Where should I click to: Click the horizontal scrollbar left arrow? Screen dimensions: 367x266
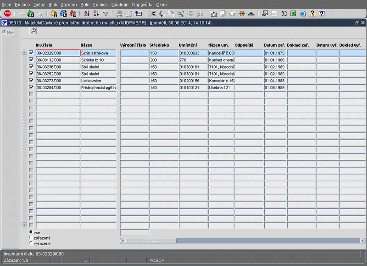coord(122,240)
